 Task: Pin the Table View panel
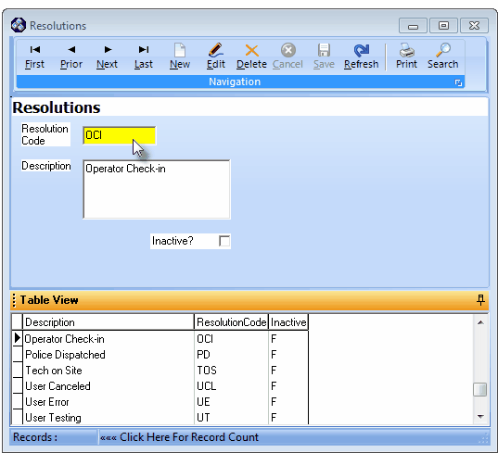480,300
